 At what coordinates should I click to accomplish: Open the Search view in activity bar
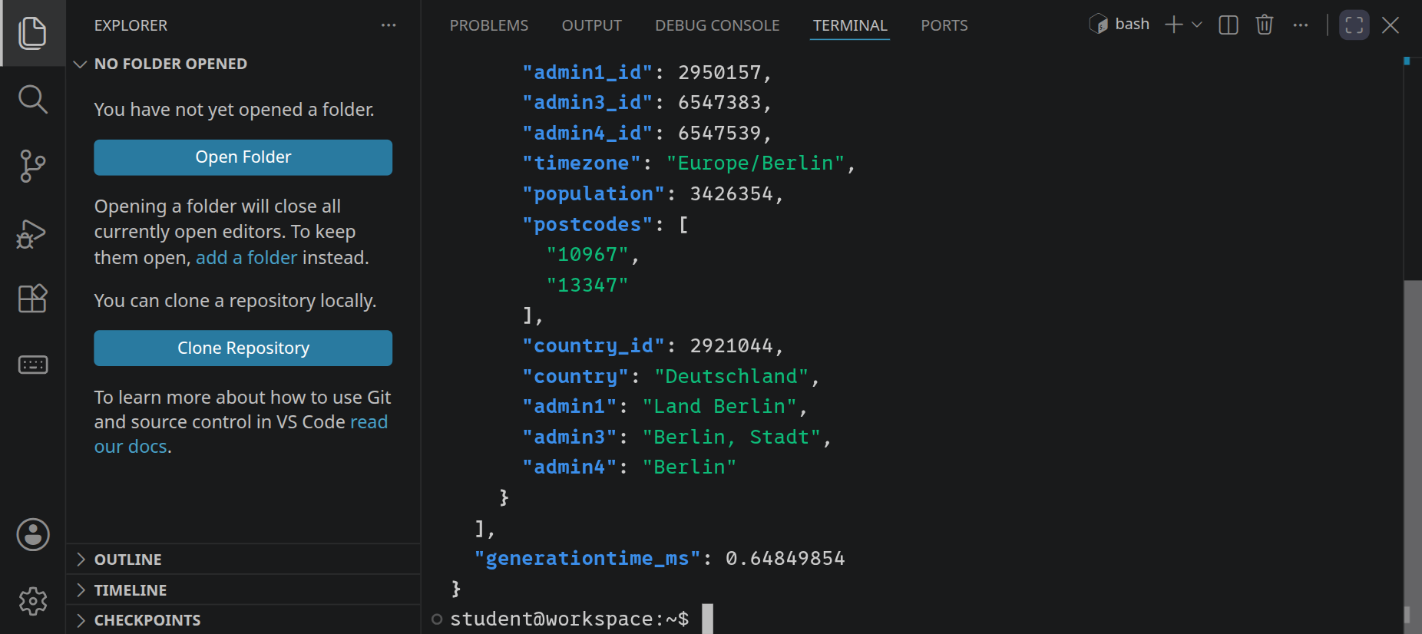[x=32, y=99]
